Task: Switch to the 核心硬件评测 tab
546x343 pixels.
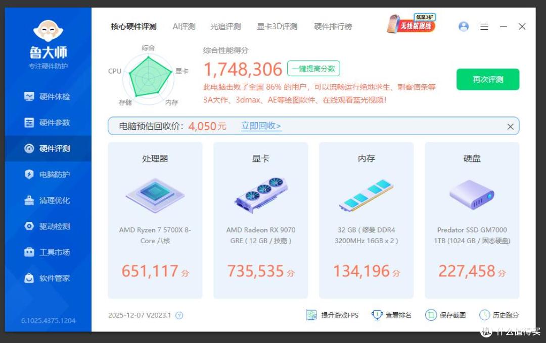Action: [x=133, y=26]
